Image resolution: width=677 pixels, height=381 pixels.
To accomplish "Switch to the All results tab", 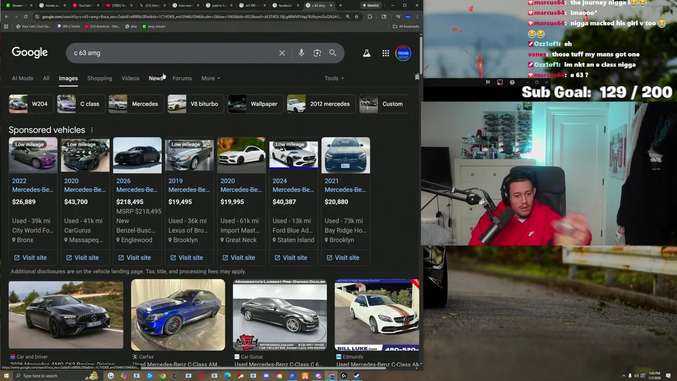I will (x=46, y=78).
